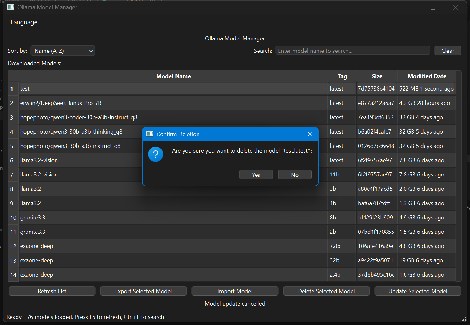
Task: Click the 7.8b tag cell
Action: pos(342,246)
